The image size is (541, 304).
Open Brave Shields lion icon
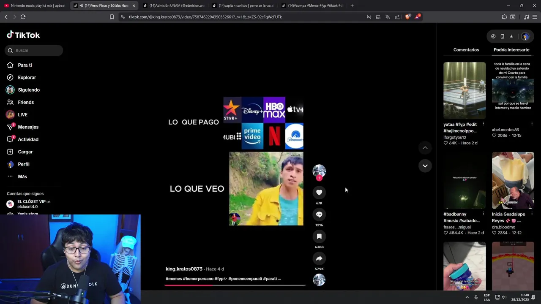[x=407, y=17]
